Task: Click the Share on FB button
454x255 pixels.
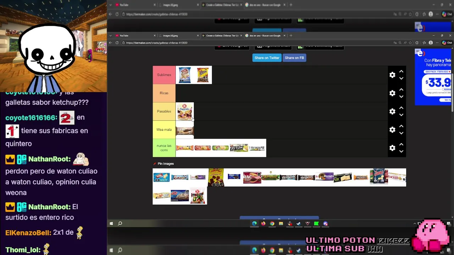Action: 294,58
